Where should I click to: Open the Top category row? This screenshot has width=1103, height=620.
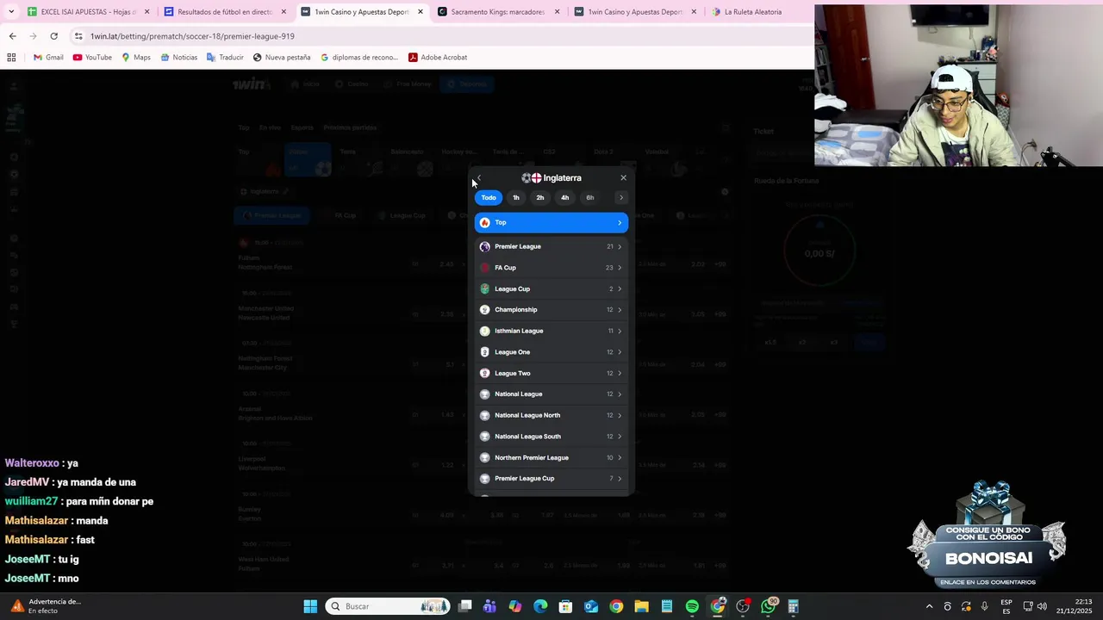click(x=551, y=223)
